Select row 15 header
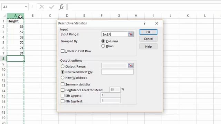 tap(3, 96)
